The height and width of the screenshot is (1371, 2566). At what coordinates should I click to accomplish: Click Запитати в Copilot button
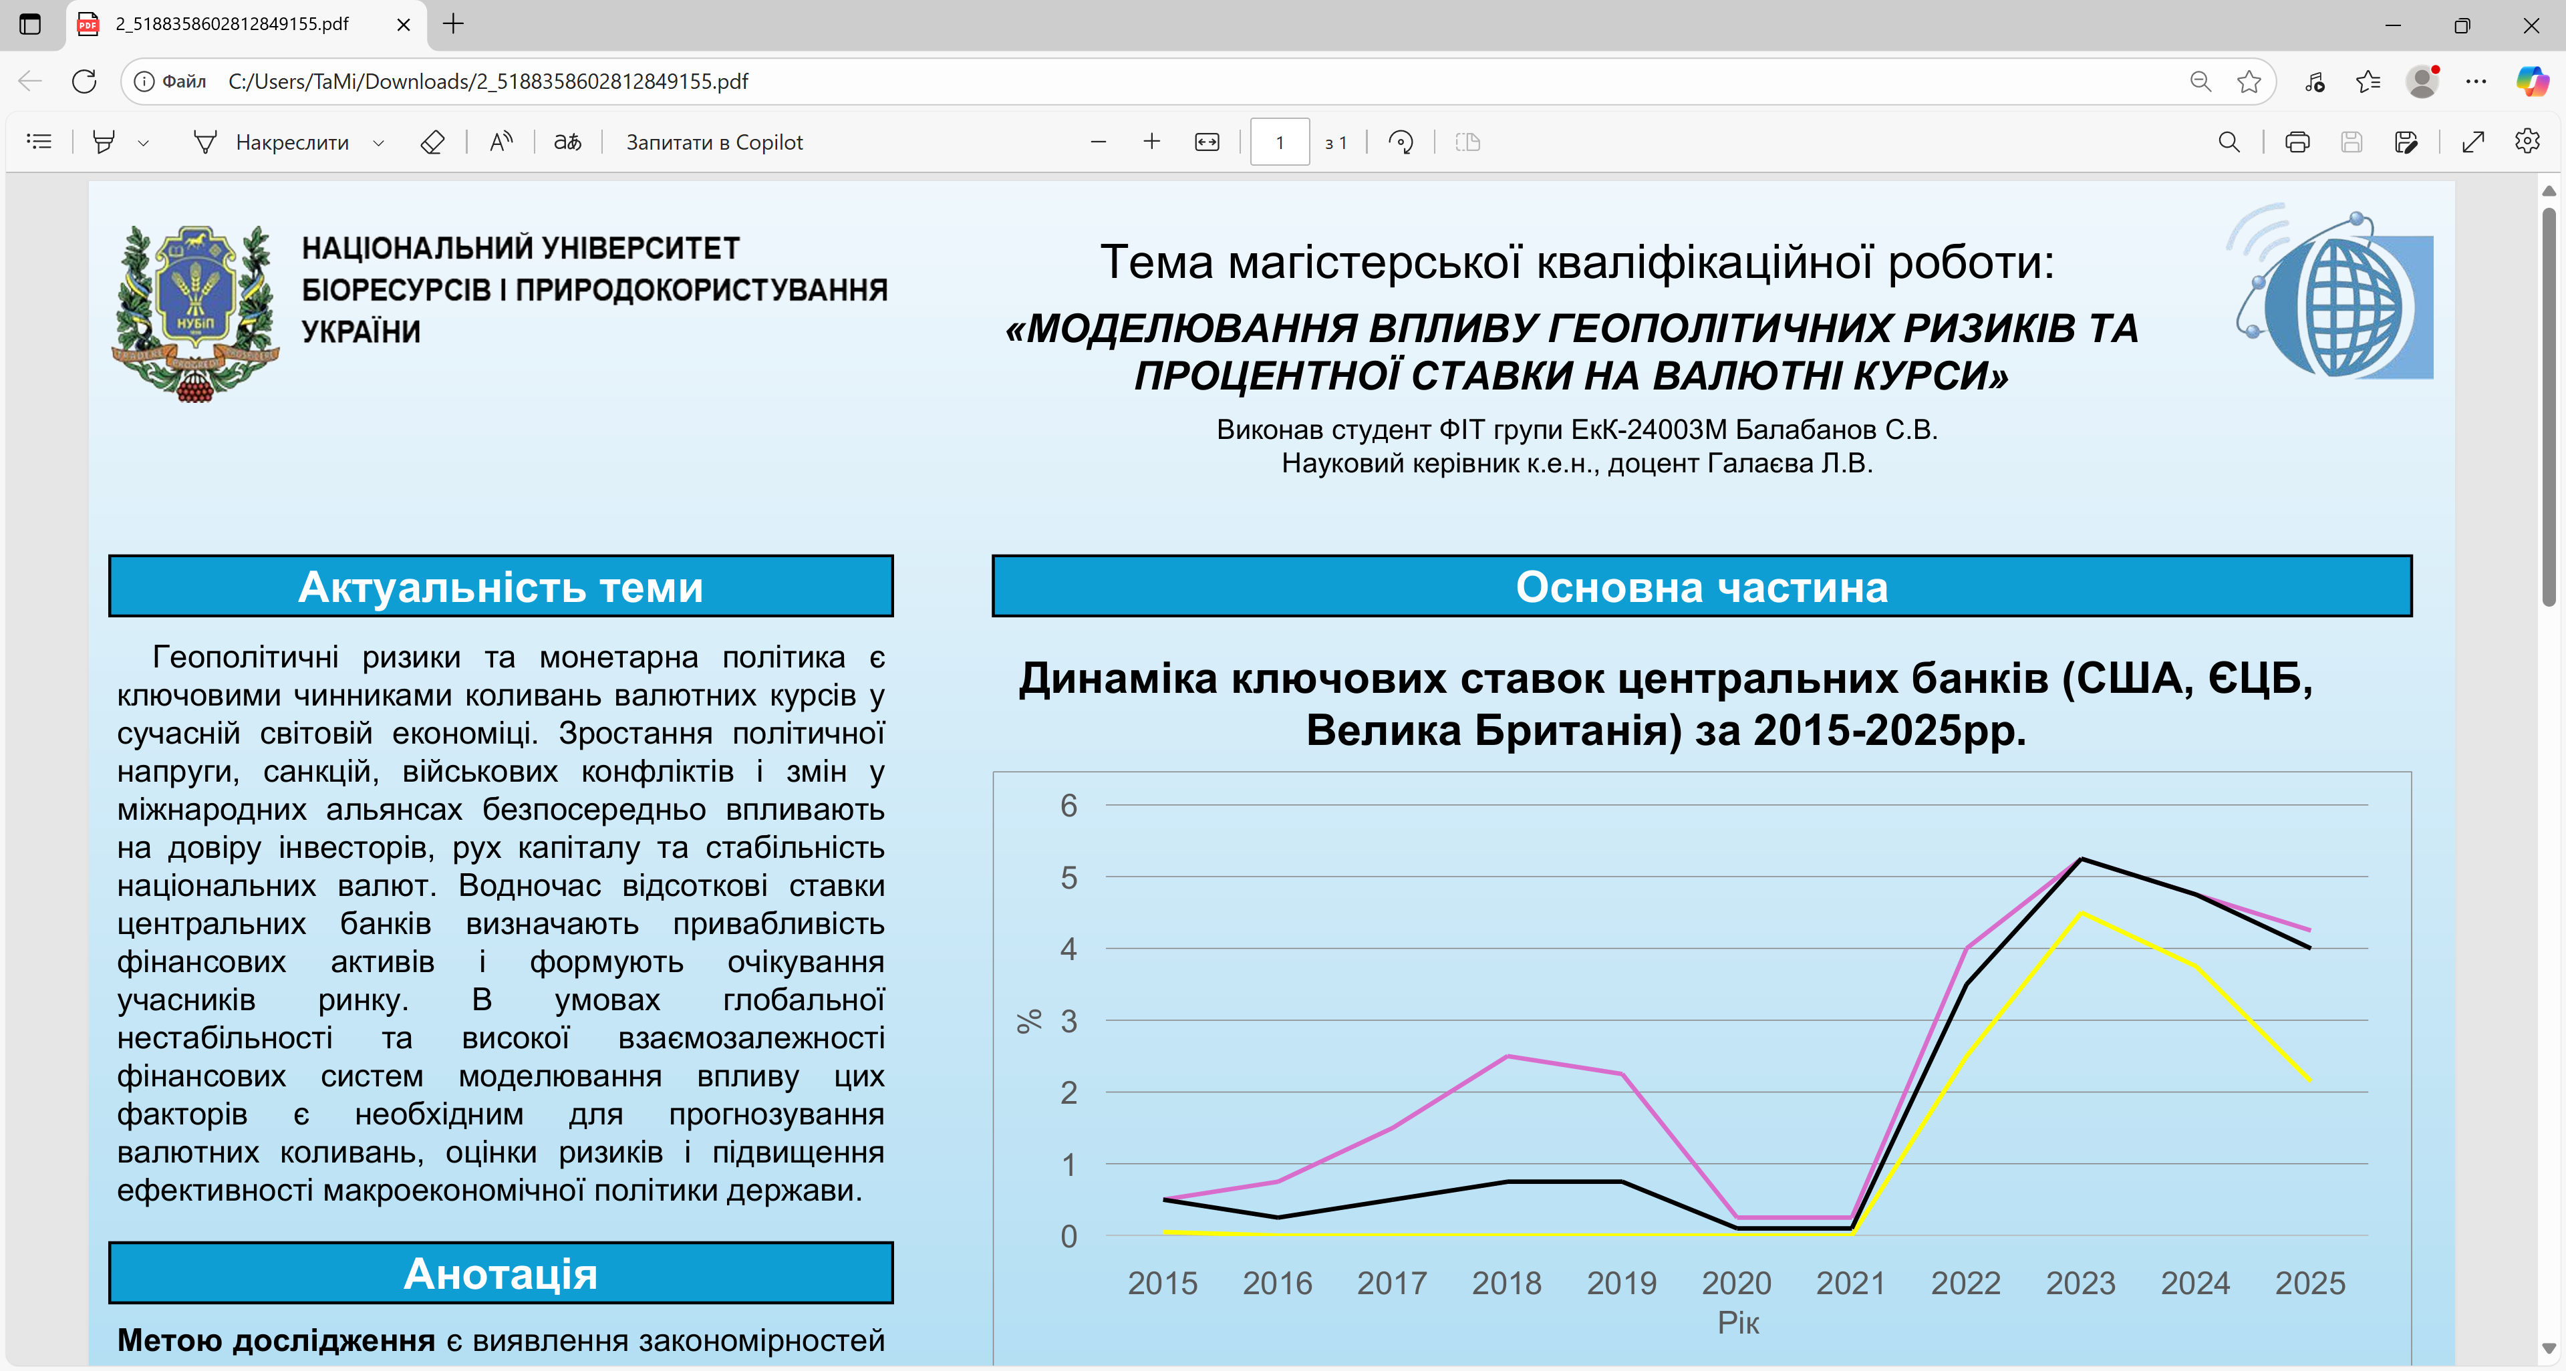tap(714, 142)
